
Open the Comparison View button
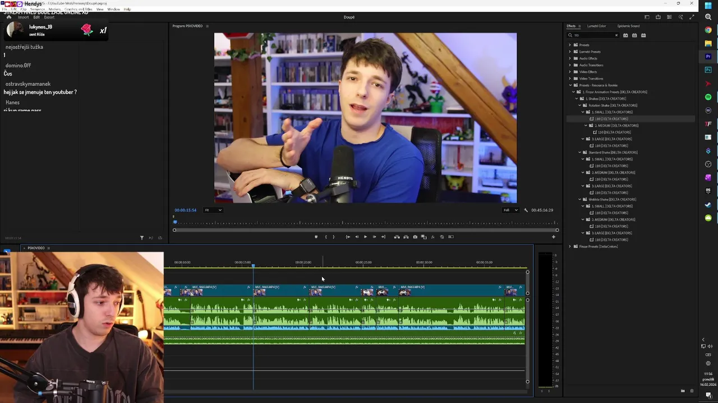[x=424, y=237]
